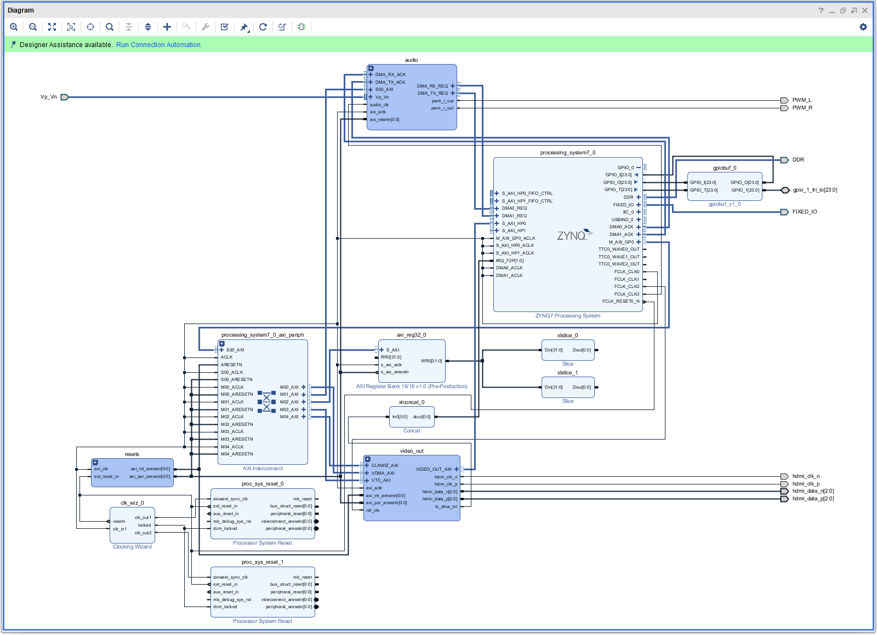Image resolution: width=877 pixels, height=635 pixels.
Task: Click the Add IP plus icon
Action: click(167, 27)
